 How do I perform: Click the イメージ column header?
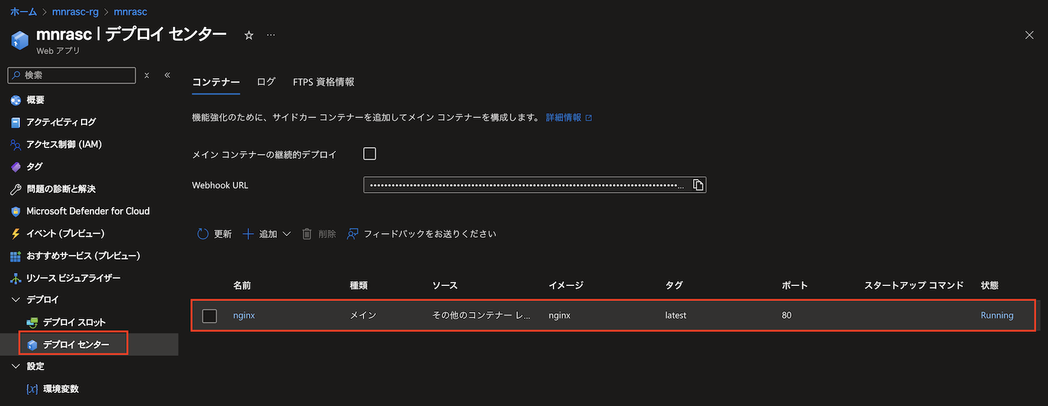(x=566, y=285)
